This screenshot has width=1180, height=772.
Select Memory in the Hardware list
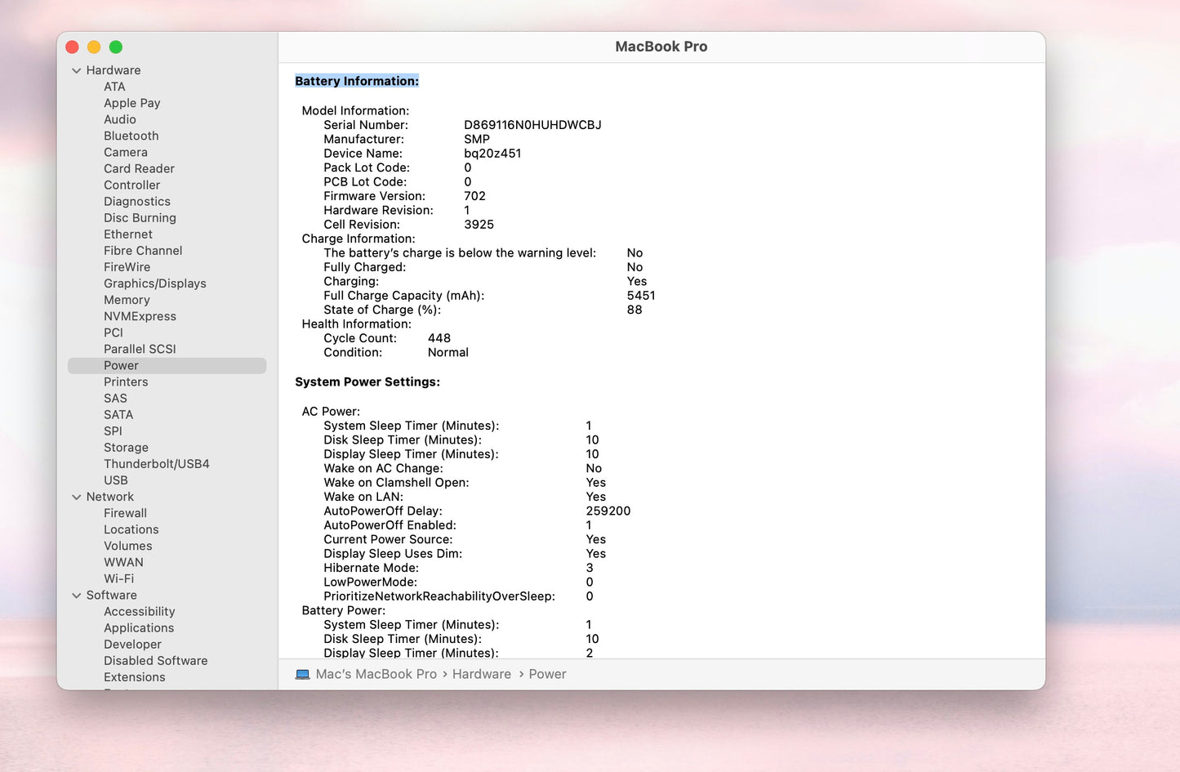[127, 300]
